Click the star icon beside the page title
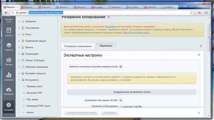The height and width of the screenshot is (120, 214). 109,17
